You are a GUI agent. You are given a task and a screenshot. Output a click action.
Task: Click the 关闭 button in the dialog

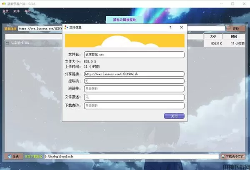point(174,116)
